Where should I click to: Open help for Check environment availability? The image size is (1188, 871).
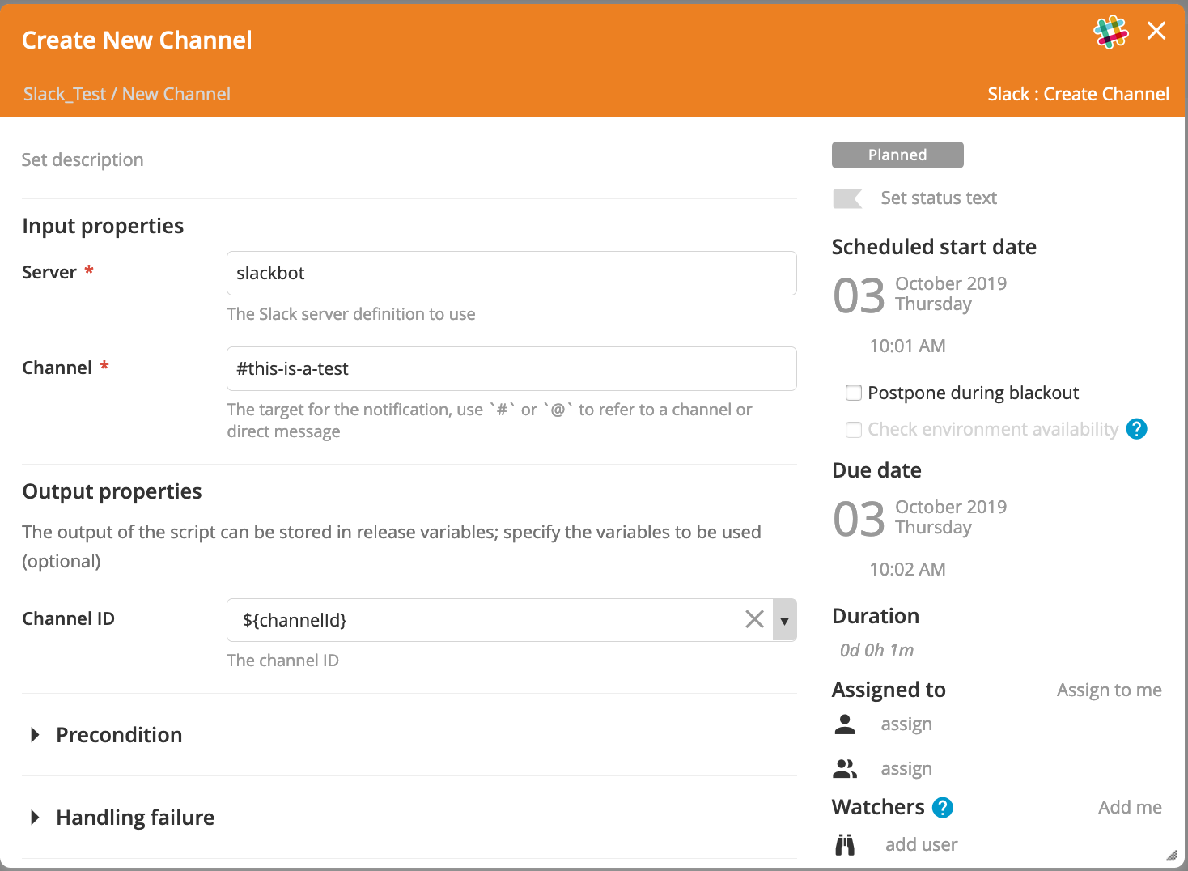1136,429
